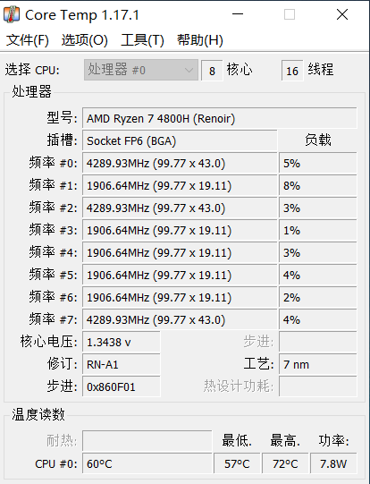Click the thread count box showing 16
This screenshot has height=484, width=370.
(x=292, y=71)
